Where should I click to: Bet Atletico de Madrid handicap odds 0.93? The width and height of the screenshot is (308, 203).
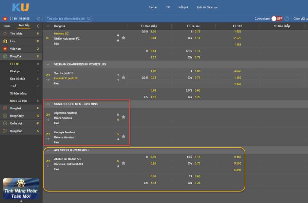[x=153, y=157]
